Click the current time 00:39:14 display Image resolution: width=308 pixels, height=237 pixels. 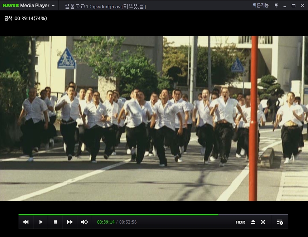click(106, 222)
